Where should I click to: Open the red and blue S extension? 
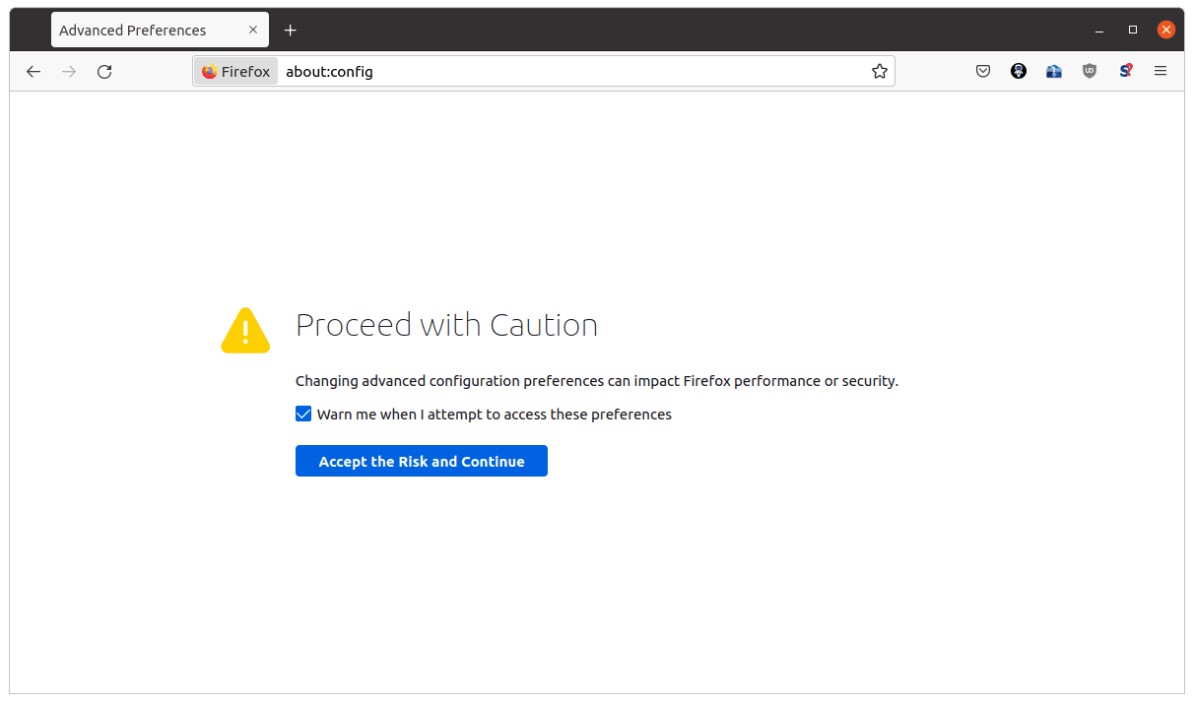1125,71
